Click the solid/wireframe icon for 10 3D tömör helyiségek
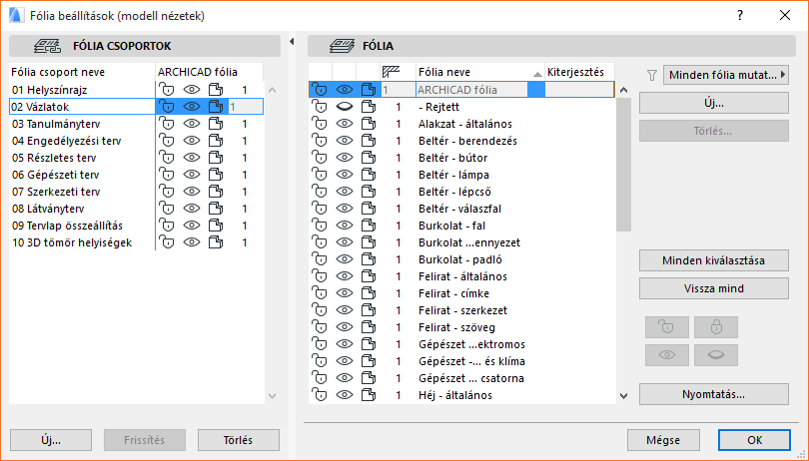 216,242
